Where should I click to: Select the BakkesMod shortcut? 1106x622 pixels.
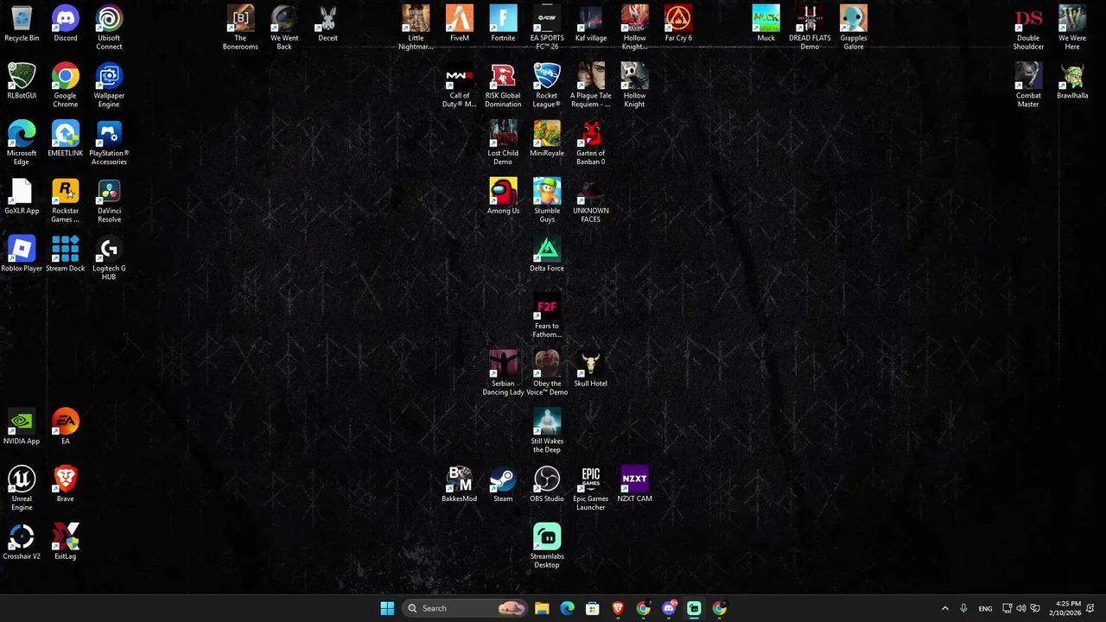coord(460,485)
